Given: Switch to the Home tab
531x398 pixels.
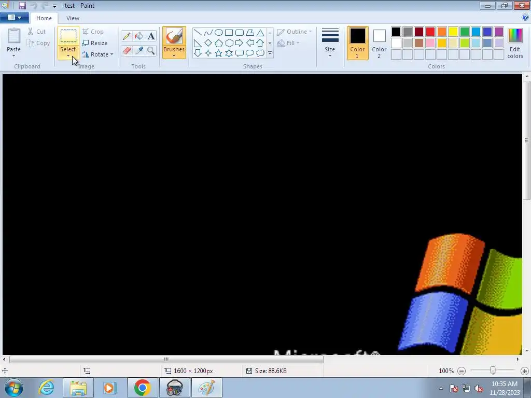Looking at the screenshot, I should [x=44, y=18].
